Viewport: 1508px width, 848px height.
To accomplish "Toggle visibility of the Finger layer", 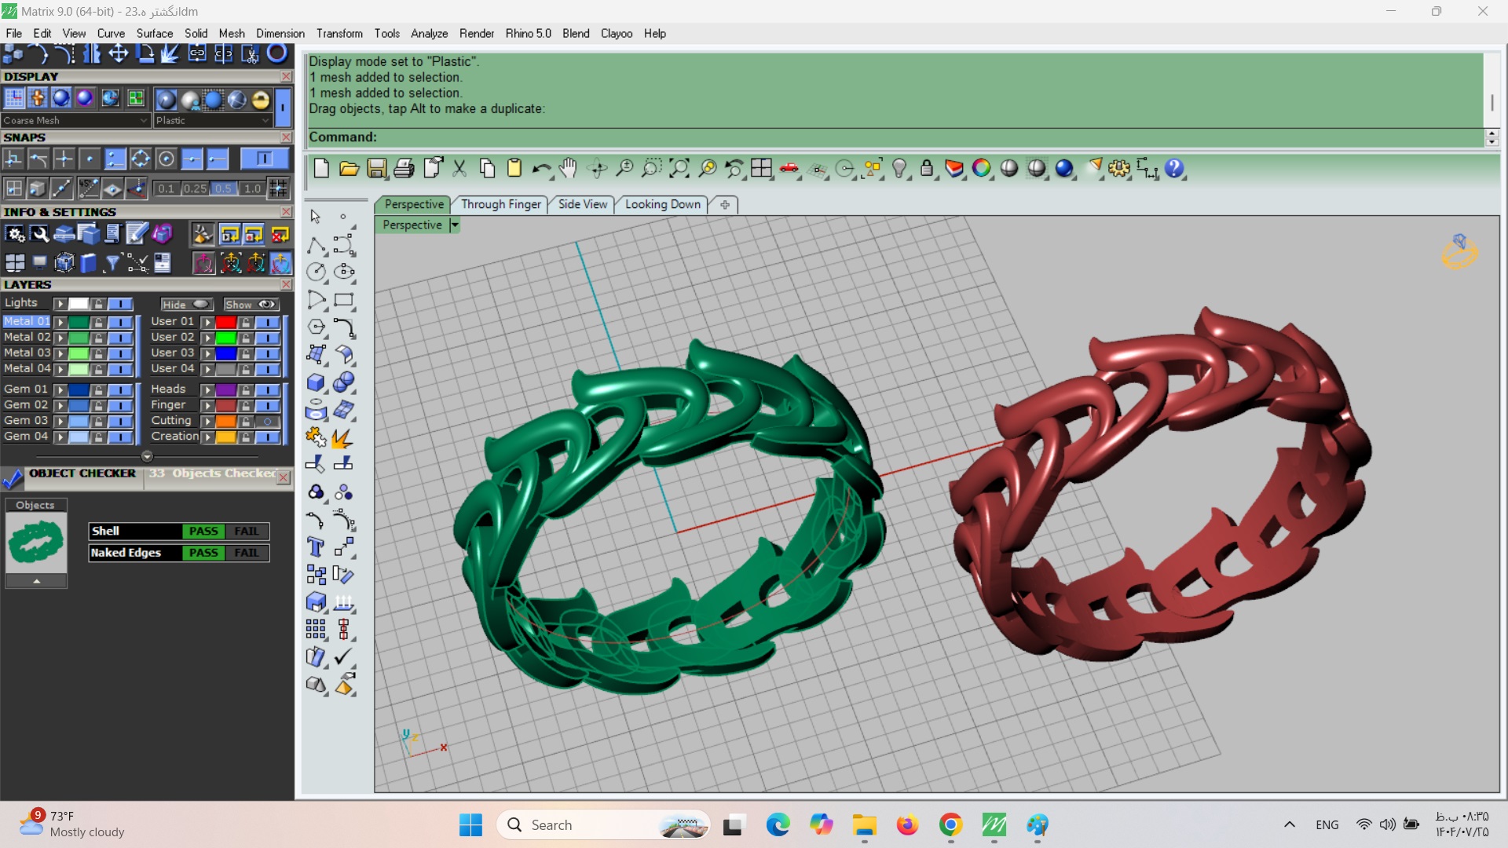I will 268,405.
